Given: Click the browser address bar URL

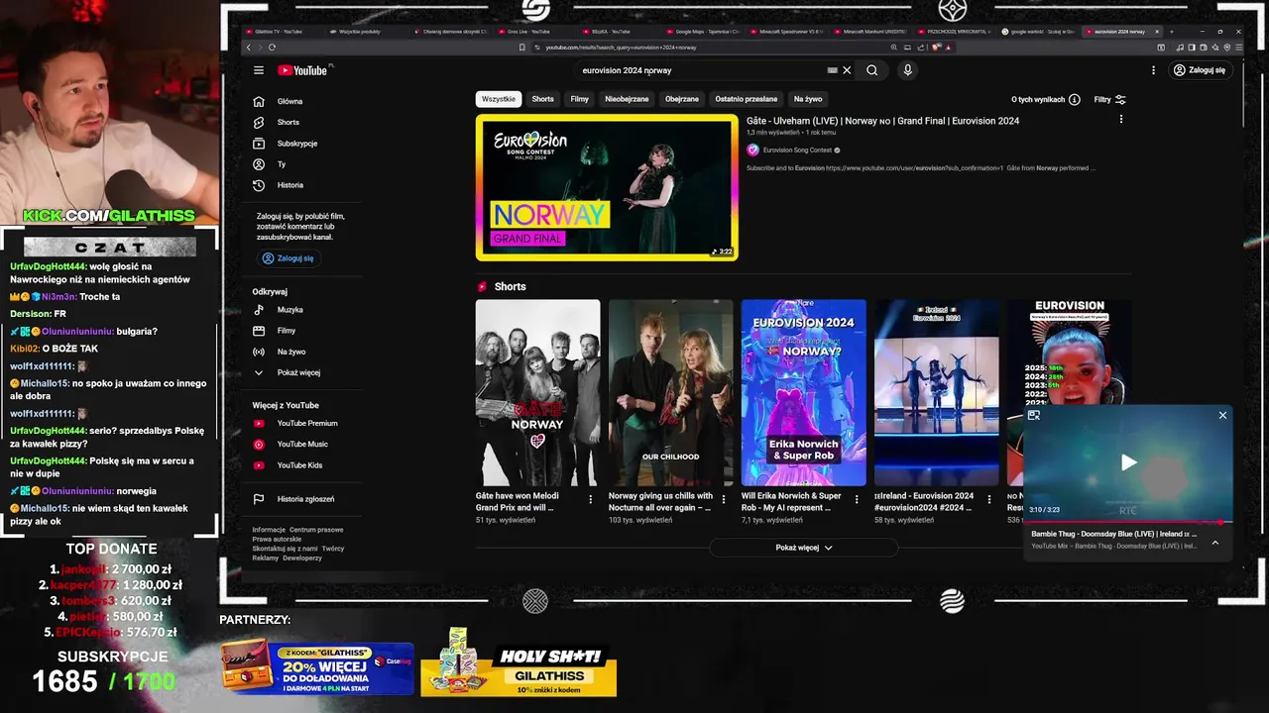Looking at the screenshot, I should [621, 48].
